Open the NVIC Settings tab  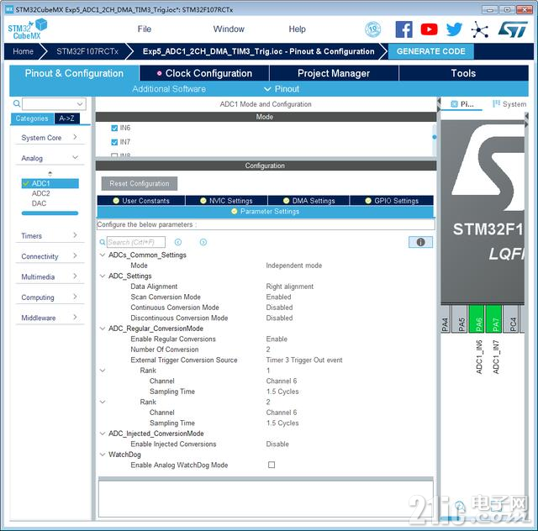click(226, 201)
